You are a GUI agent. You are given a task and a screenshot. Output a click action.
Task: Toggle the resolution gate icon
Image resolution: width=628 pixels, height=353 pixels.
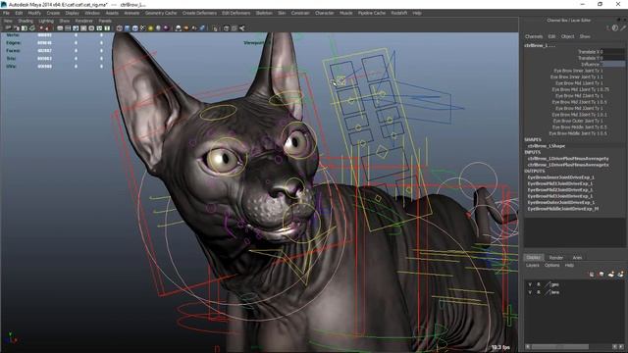click(77, 28)
